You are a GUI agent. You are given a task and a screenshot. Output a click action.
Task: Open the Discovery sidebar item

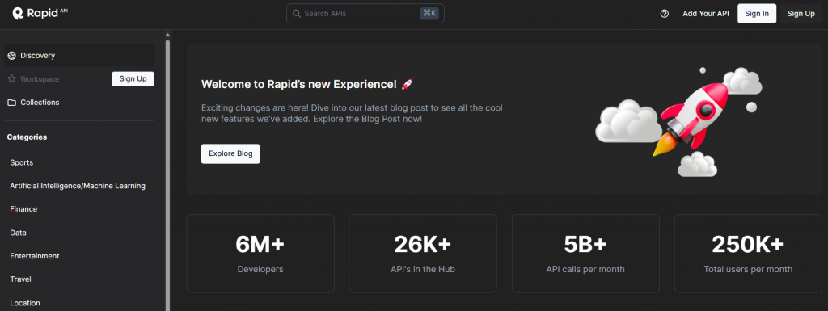pos(79,56)
